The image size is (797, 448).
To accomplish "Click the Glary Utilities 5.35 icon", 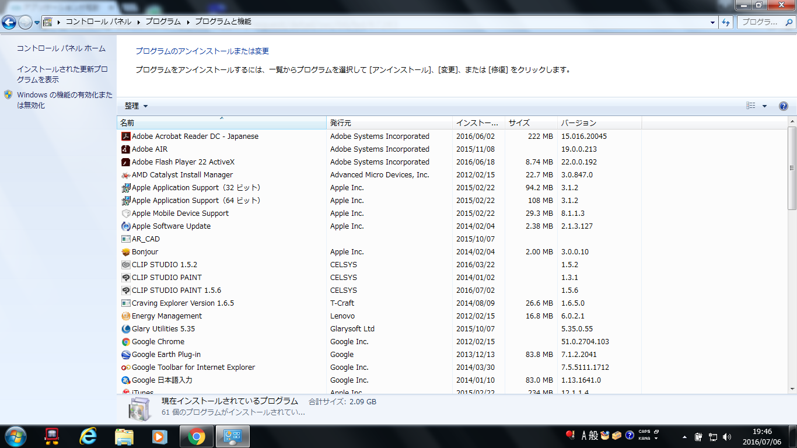I will click(125, 329).
